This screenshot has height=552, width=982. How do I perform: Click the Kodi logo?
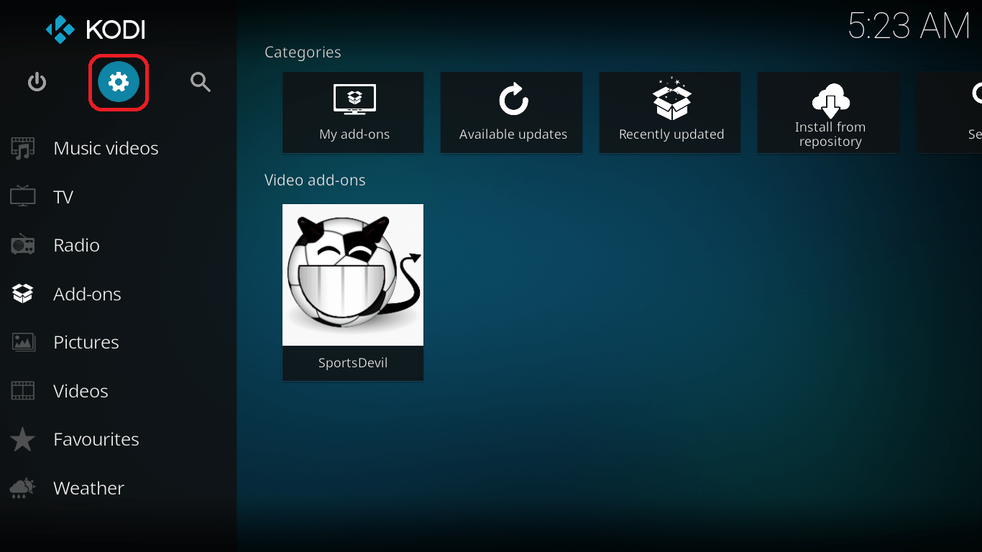tap(96, 29)
